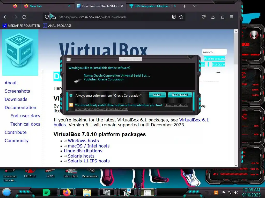Image resolution: width=265 pixels, height=198 pixels.
Task: Download the Windows hosts package
Action: click(83, 141)
